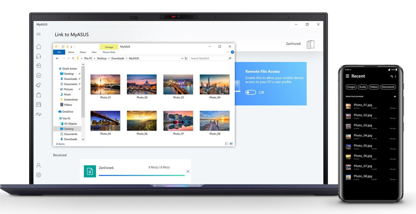The image size is (416, 214).
Task: Toggle the quick access properties checkmark icon
Action: point(63,47)
